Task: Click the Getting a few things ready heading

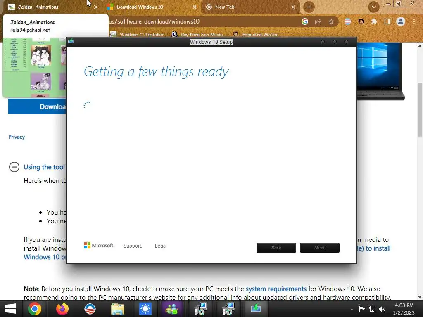Action: point(156,72)
